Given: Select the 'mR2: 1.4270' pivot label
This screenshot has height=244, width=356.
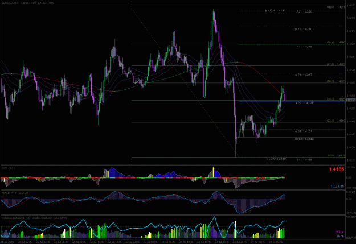Looking at the screenshot, I should point(304,29).
